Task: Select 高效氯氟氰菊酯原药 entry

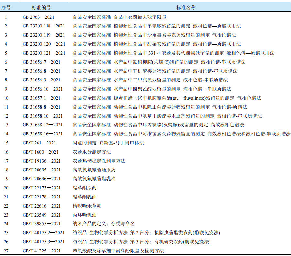Action: click(x=94, y=170)
